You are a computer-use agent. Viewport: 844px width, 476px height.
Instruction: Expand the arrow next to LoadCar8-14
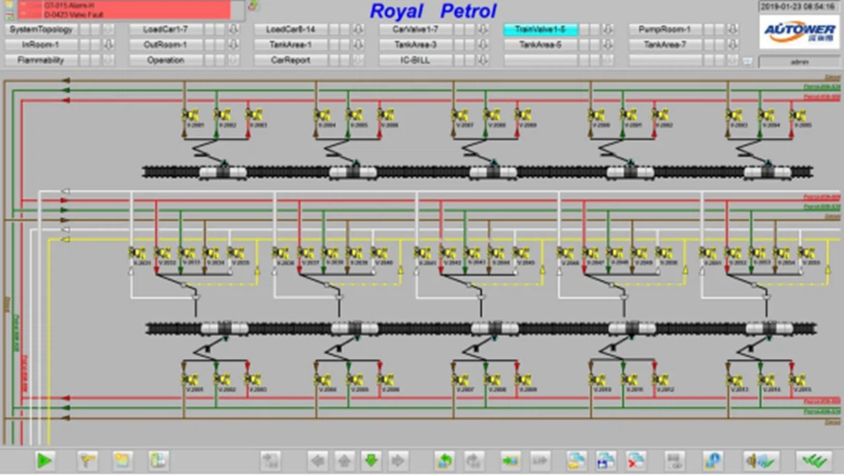(358, 30)
